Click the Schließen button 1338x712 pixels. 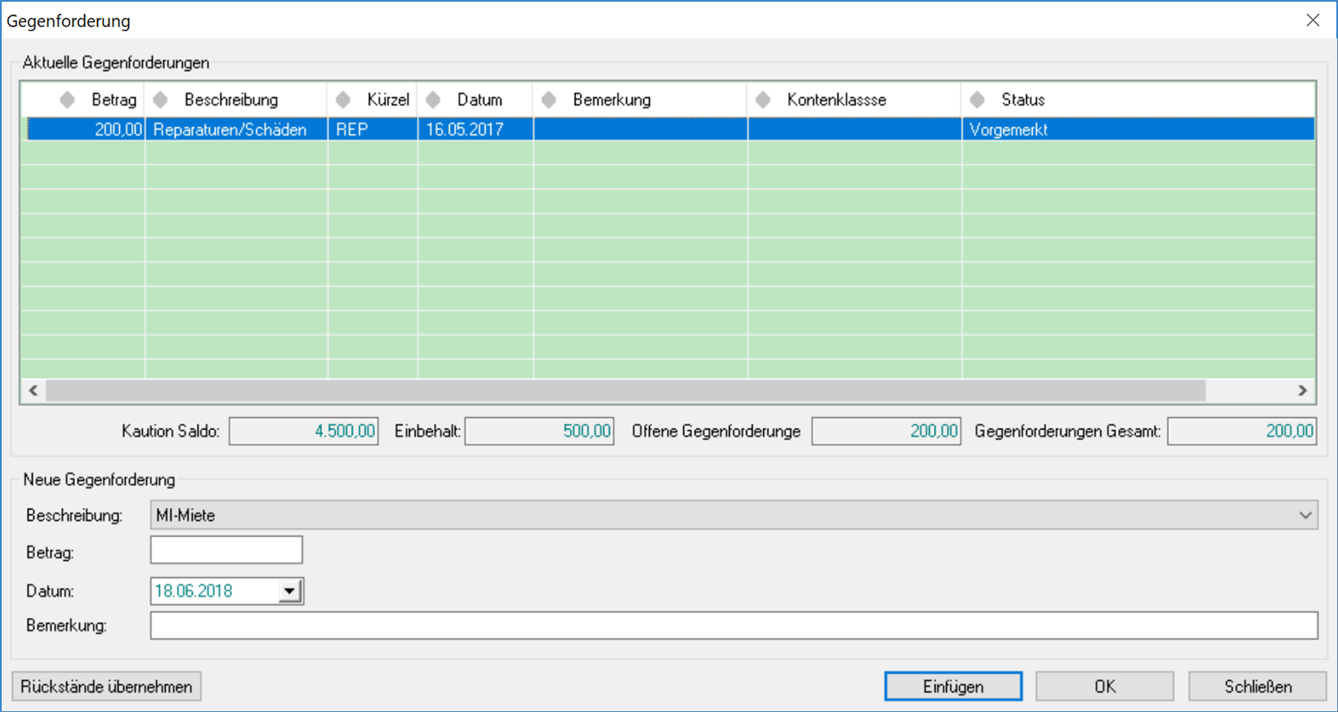1257,687
